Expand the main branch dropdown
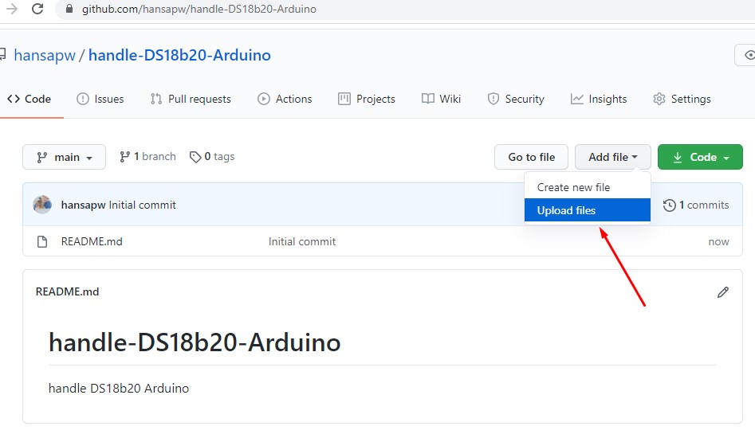The image size is (755, 438). pos(64,157)
